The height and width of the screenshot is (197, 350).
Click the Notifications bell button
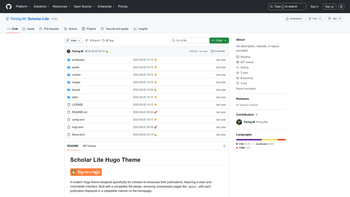[x=294, y=18]
